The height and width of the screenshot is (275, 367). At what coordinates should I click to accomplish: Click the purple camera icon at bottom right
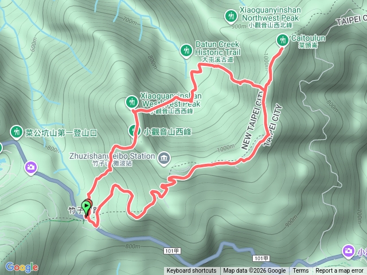pyautogui.click(x=348, y=252)
